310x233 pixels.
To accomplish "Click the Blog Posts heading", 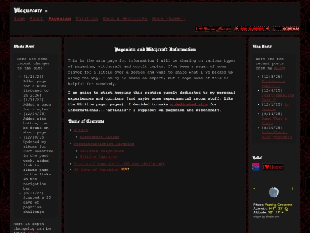I will pos(262,47).
